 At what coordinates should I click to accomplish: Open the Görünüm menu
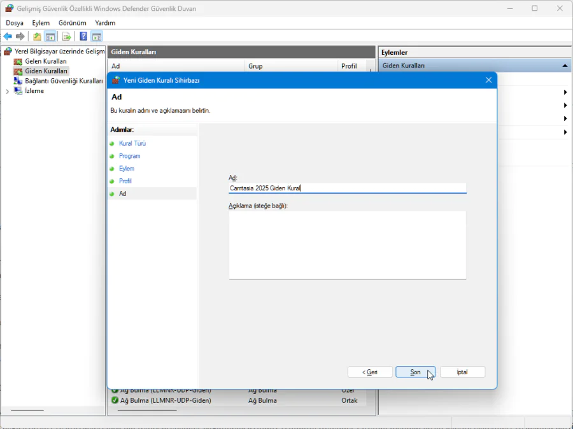[72, 23]
